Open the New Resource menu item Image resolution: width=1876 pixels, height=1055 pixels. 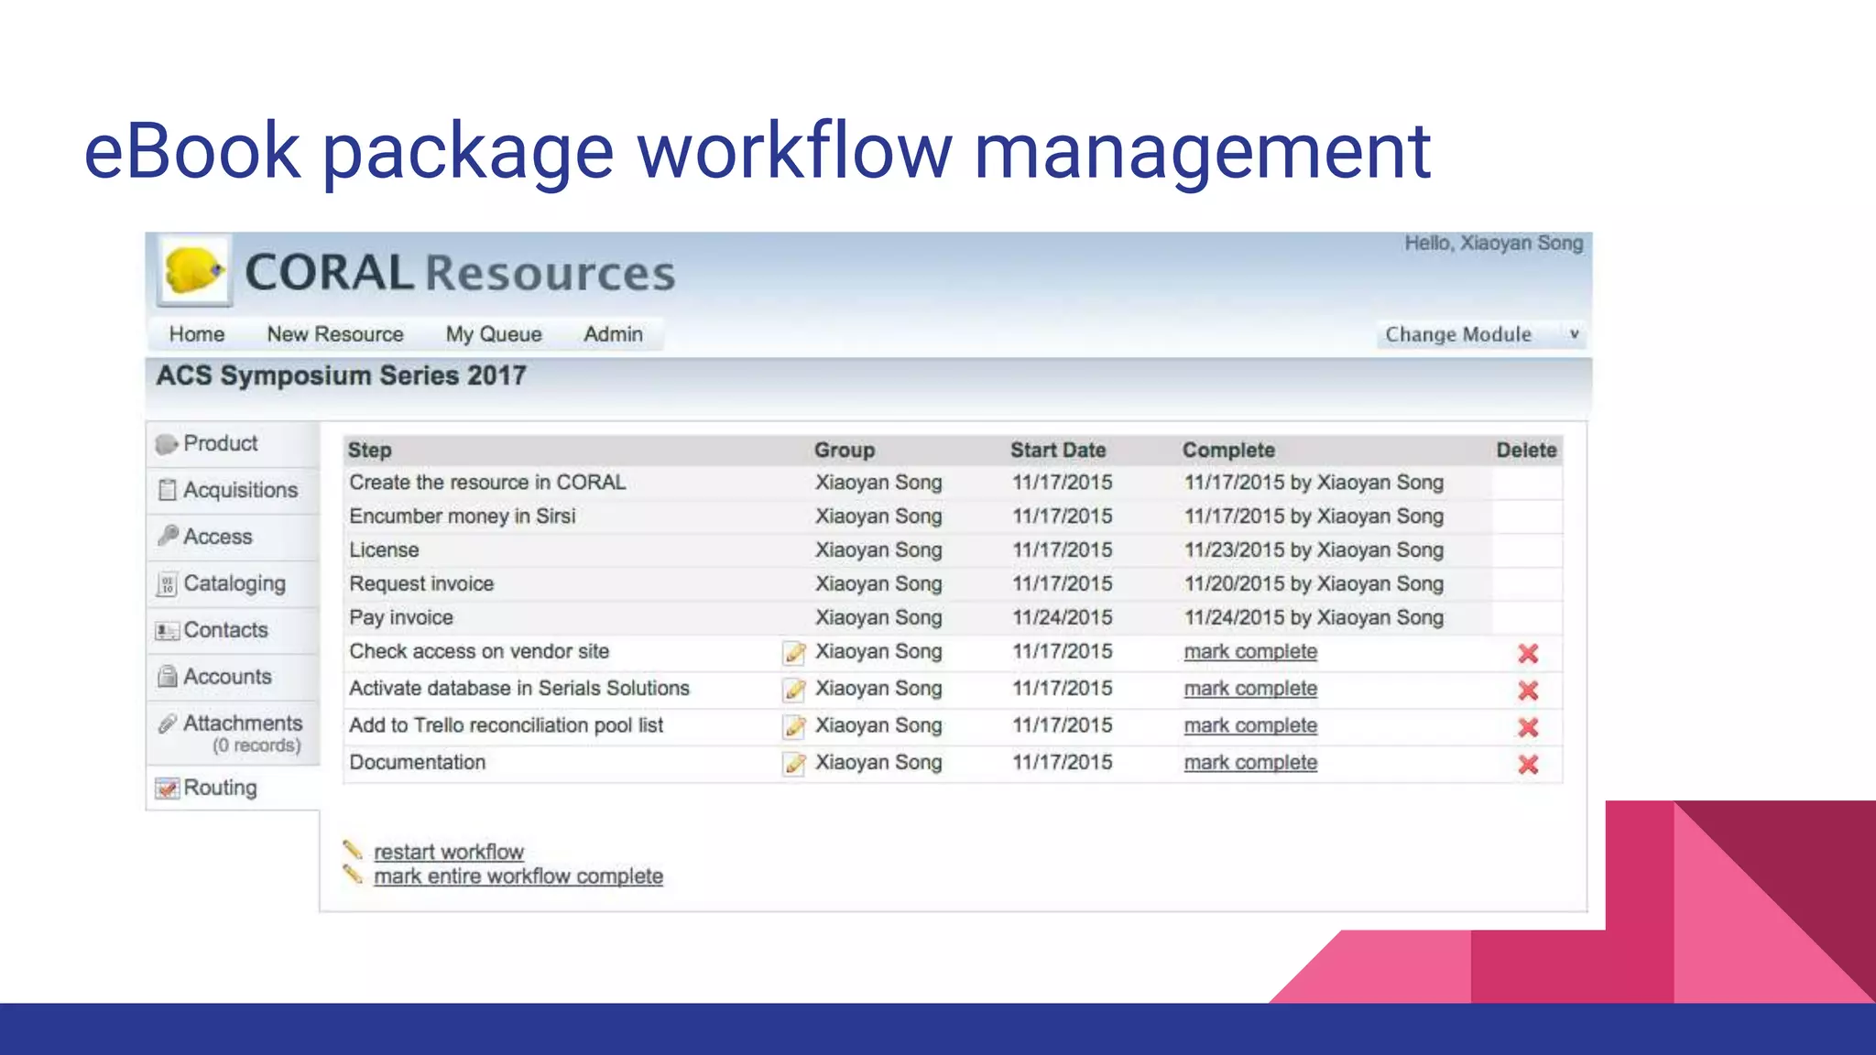[x=335, y=334]
